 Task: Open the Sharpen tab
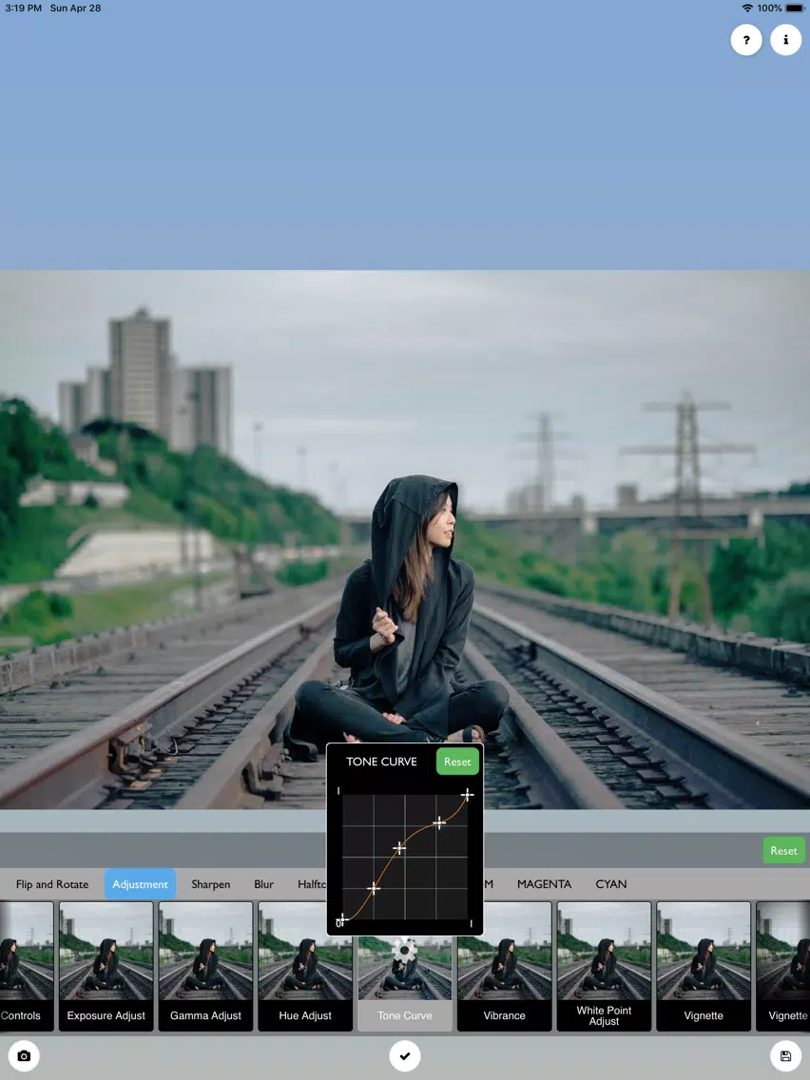point(211,884)
